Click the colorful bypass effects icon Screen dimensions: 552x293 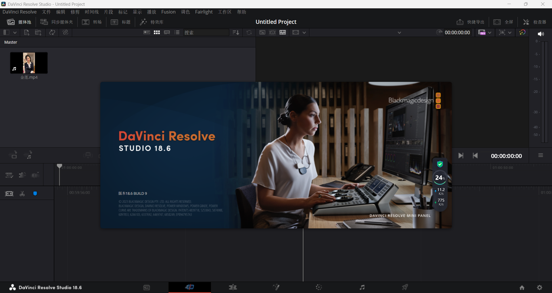pos(522,32)
